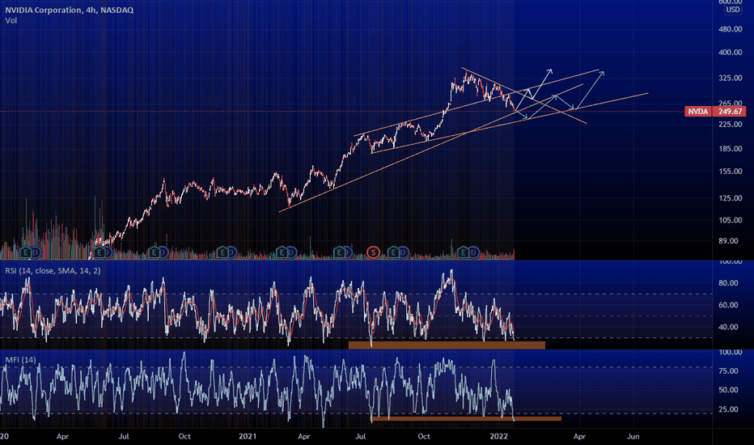The image size is (754, 445).
Task: Click the 25.00 level on MFI scale
Action: tap(728, 409)
